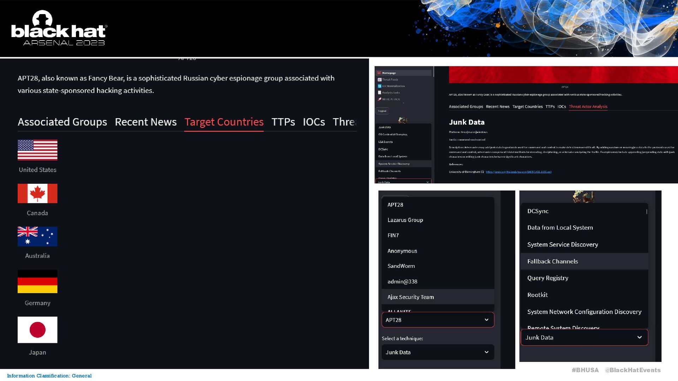Screen dimensions: 678x381
Task: Open the APT28 threat actor select box
Action: click(x=438, y=320)
